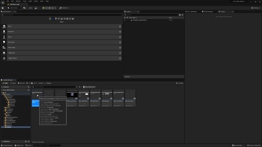Open the Window menu
Viewport: 262px width, 147px height.
18,1
